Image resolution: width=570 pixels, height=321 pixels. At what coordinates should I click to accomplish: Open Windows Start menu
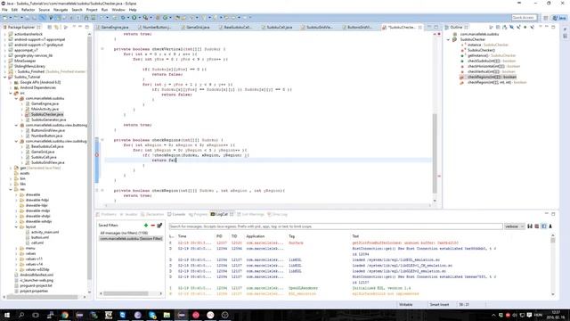click(6, 315)
